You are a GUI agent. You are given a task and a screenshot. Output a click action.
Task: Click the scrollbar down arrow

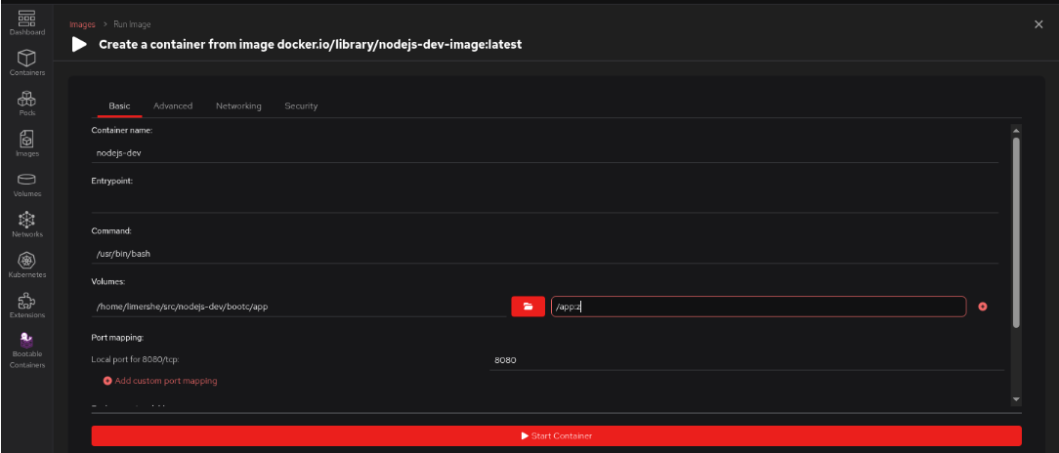pos(1016,399)
